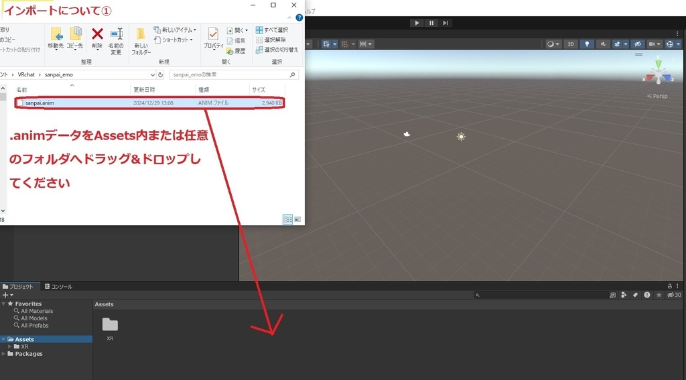Click the Step frame button in Unity
The width and height of the screenshot is (686, 380).
445,23
